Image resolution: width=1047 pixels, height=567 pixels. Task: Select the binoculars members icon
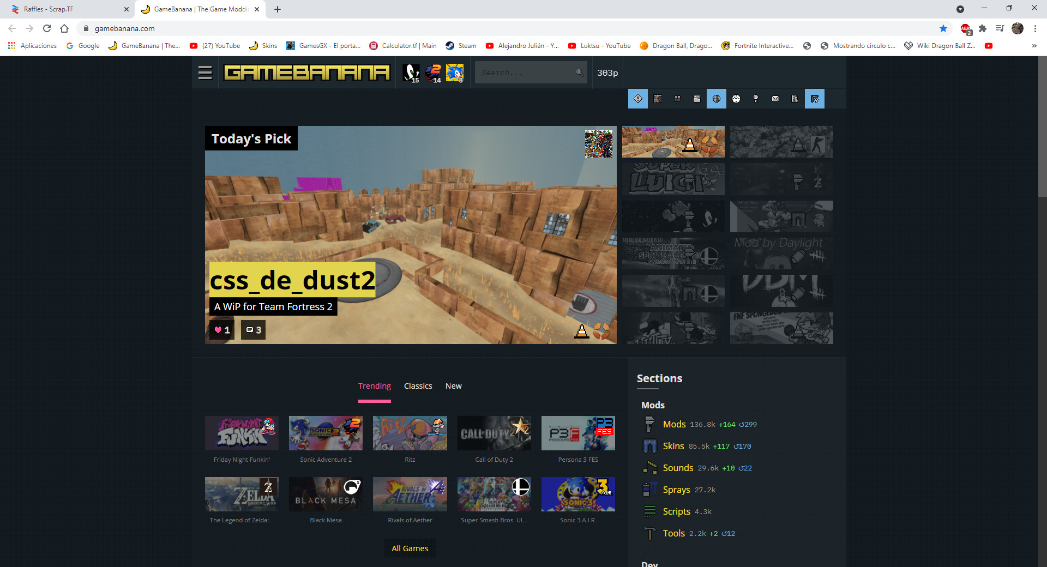coord(677,99)
